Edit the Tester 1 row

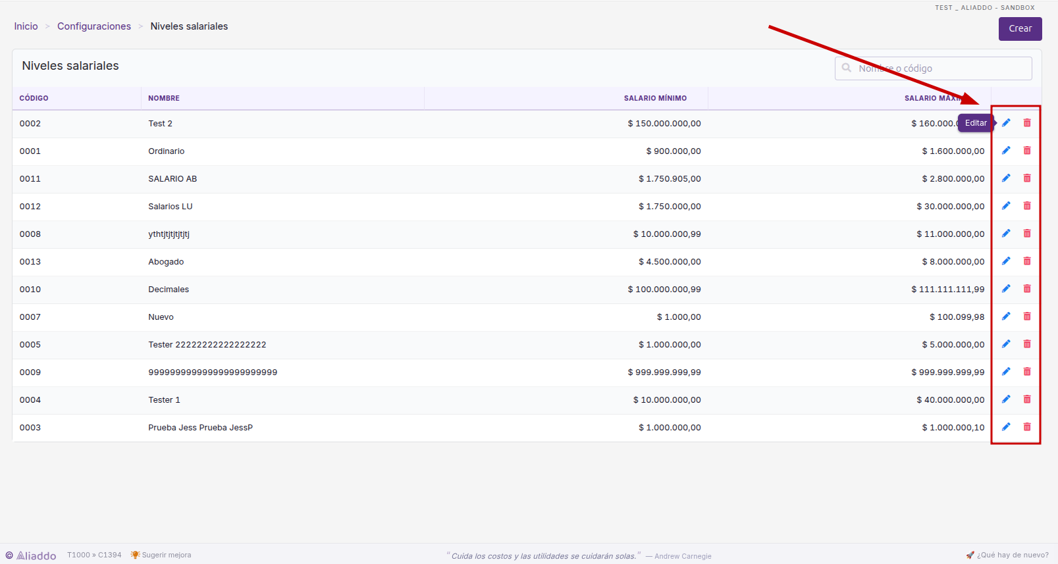[1006, 399]
